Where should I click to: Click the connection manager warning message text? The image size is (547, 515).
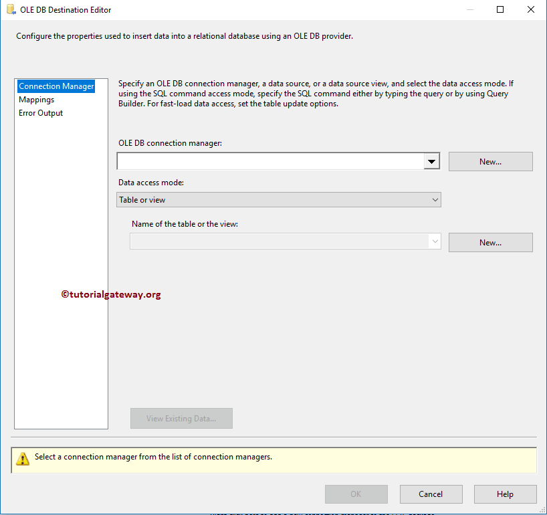(153, 457)
